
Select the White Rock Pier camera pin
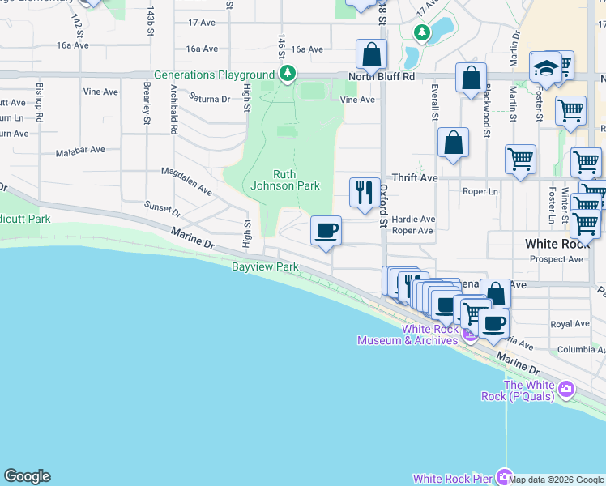[506, 477]
